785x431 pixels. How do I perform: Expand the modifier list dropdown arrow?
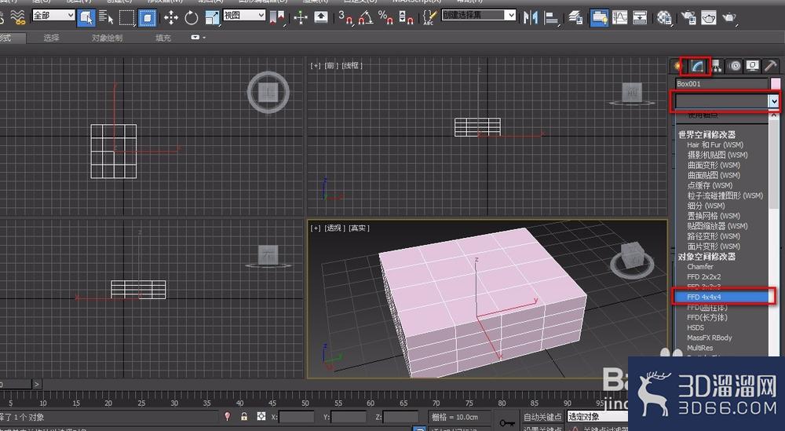[774, 101]
